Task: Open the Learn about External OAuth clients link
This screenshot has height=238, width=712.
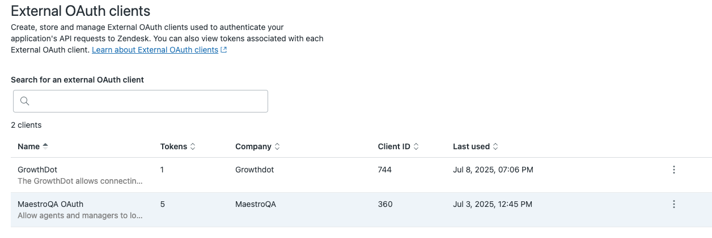Action: click(155, 50)
